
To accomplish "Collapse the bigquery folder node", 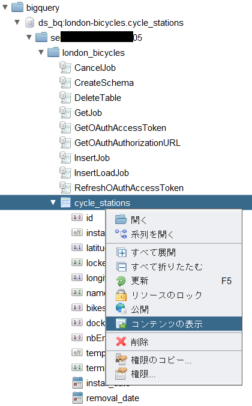I will click(5, 8).
